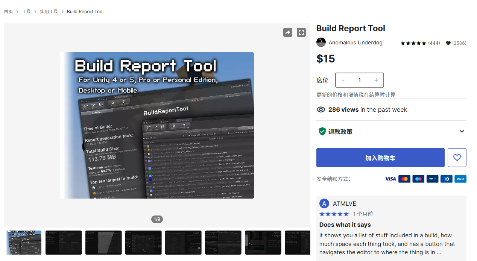Select the Project Settings gallery thumbnail
This screenshot has height=261, width=477.
tap(298, 243)
